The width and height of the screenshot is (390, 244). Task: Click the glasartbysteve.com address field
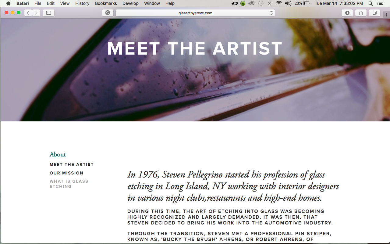point(195,13)
